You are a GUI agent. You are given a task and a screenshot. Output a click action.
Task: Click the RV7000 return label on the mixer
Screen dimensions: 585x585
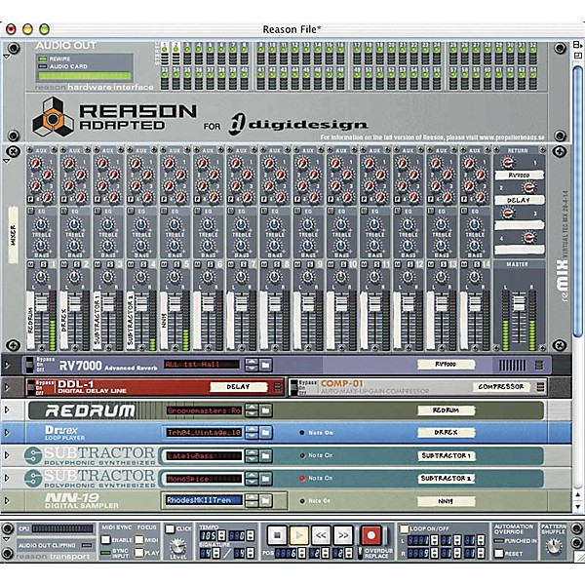click(519, 175)
